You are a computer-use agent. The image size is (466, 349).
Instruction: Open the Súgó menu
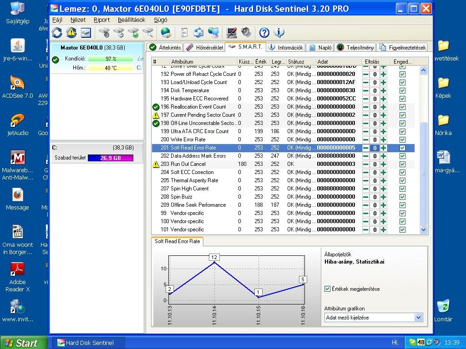pos(161,20)
